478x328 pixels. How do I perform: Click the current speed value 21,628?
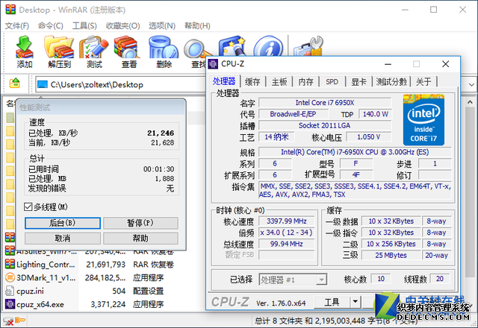[163, 142]
